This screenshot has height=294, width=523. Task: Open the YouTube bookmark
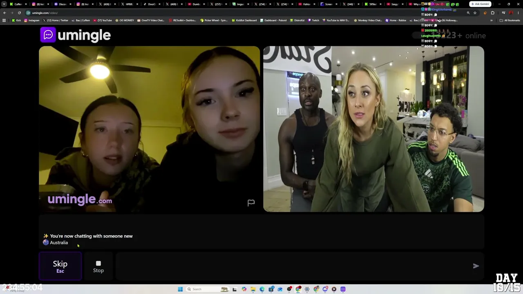coord(103,20)
